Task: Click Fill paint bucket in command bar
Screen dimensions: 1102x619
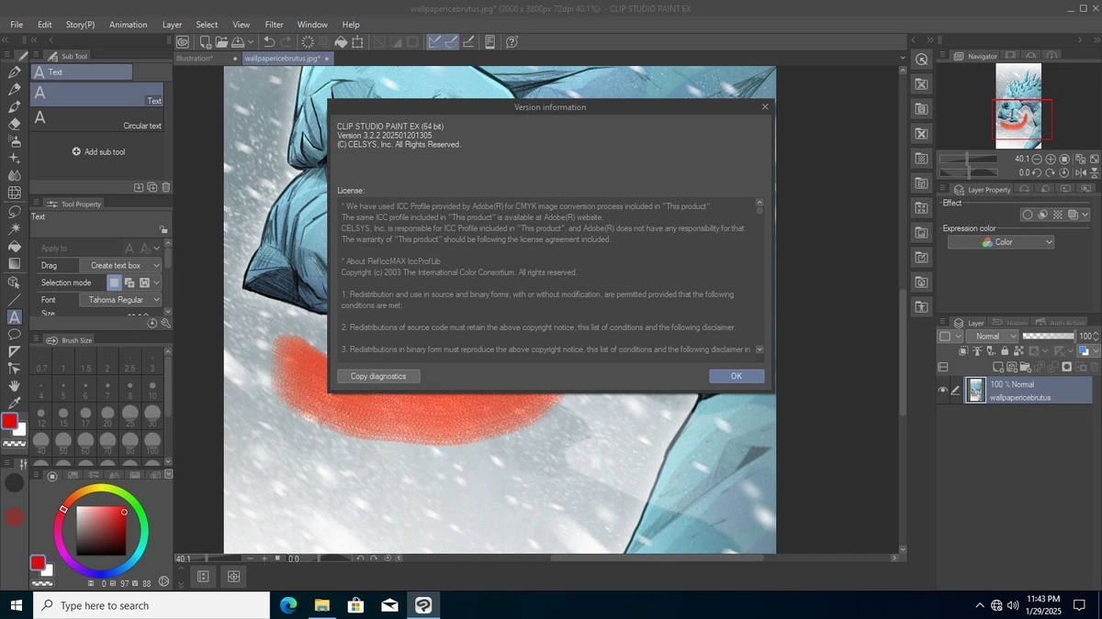Action: click(x=341, y=41)
